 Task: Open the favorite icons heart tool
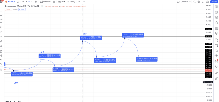[1, 36]
